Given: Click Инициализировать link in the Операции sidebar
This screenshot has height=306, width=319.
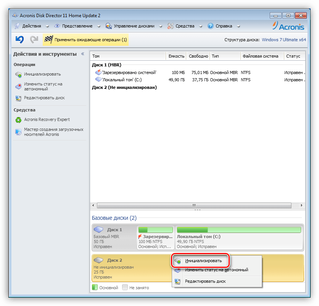Looking at the screenshot, I should tap(42, 74).
